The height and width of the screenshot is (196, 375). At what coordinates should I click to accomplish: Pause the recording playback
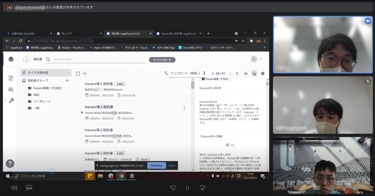tap(187, 188)
